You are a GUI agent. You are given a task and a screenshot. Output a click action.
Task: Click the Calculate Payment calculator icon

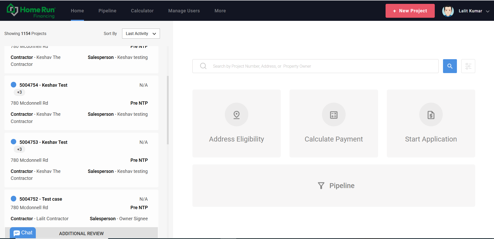[333, 114]
